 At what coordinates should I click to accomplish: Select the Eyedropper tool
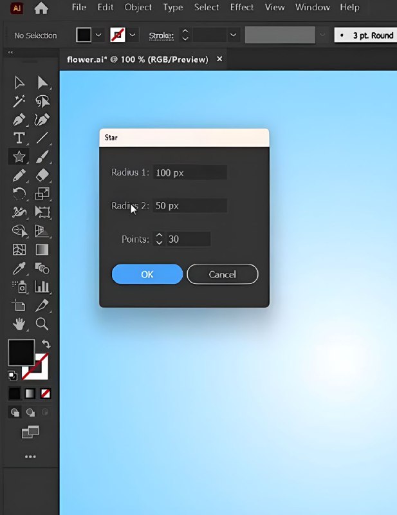19,268
